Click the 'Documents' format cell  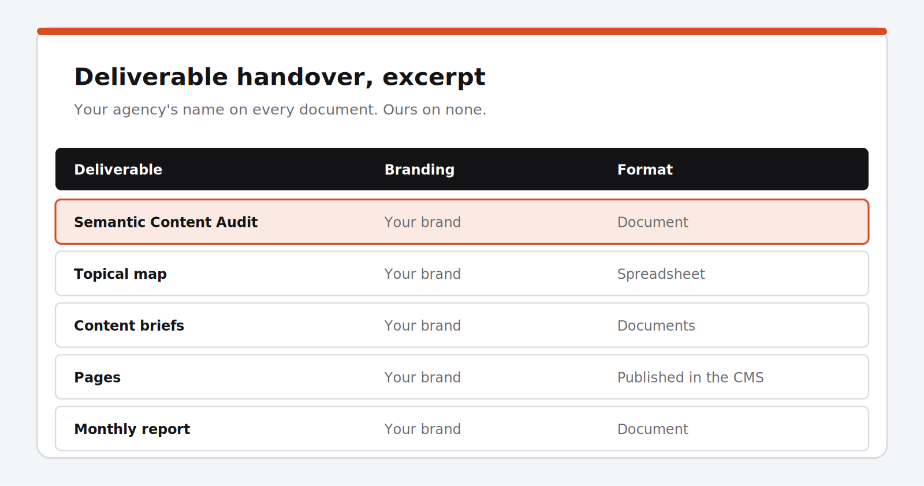tap(656, 326)
